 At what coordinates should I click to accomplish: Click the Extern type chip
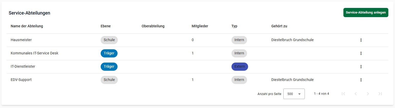pos(239,67)
